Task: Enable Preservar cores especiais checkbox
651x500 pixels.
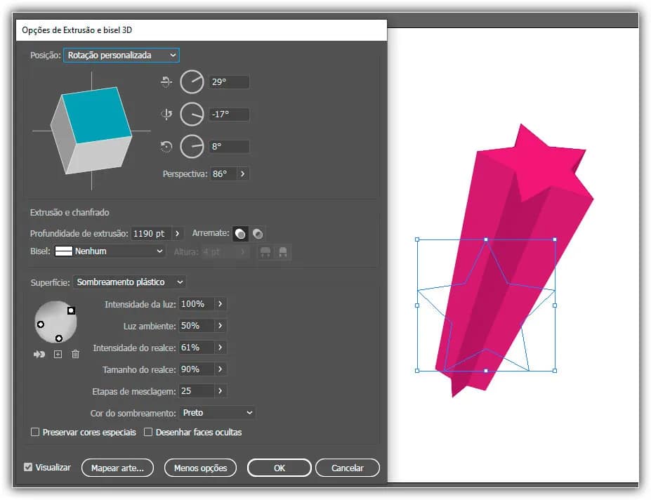Action: (x=35, y=433)
